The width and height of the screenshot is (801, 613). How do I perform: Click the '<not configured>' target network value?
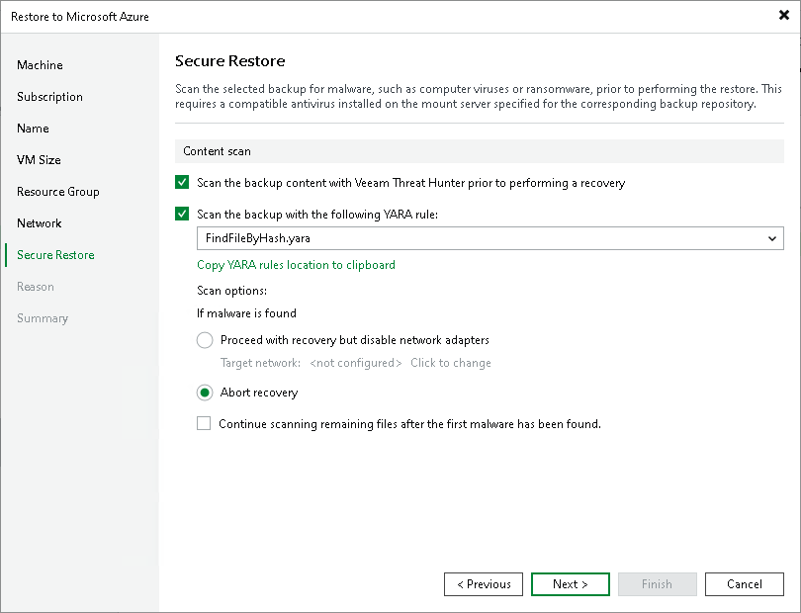coord(356,363)
